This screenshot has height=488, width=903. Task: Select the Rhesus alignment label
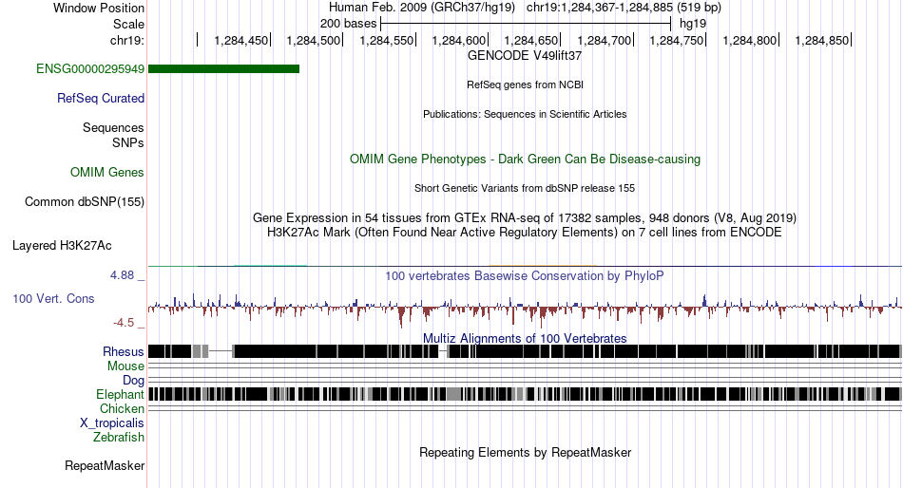124,351
